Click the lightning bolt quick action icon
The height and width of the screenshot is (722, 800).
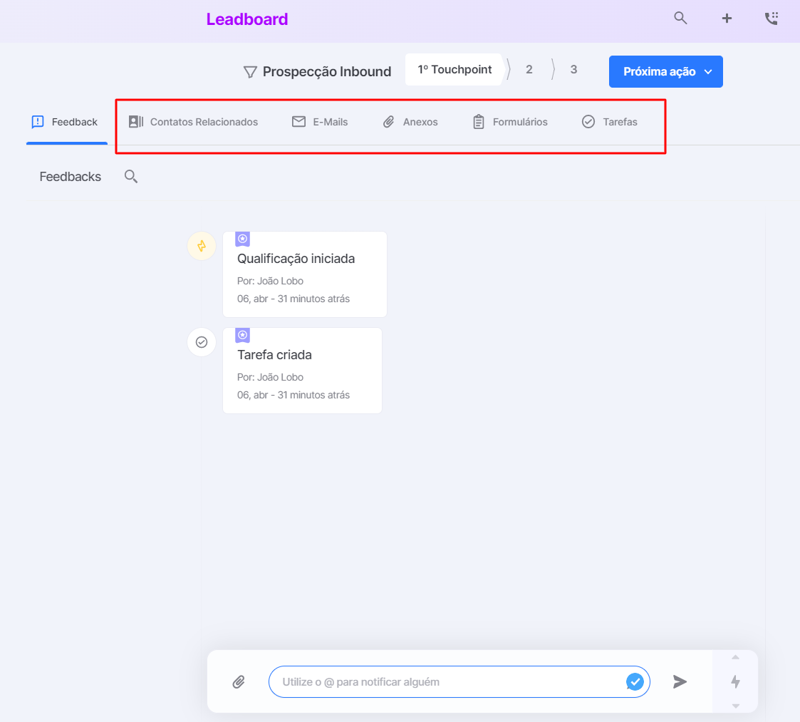point(735,681)
